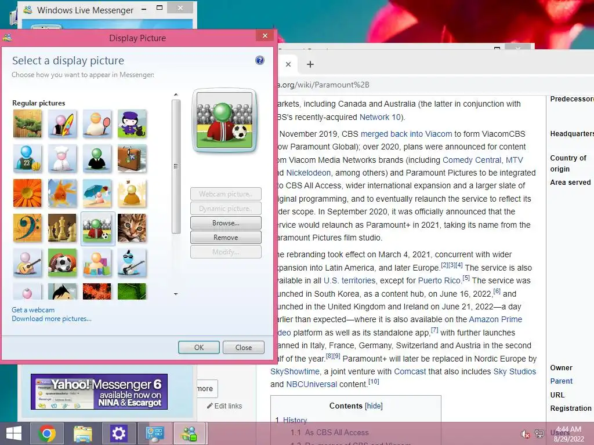Open the Comcast link

tap(410, 371)
